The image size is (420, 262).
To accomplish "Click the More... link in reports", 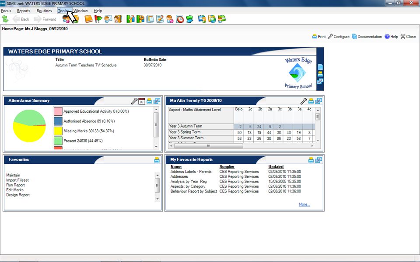I will click(x=304, y=204).
